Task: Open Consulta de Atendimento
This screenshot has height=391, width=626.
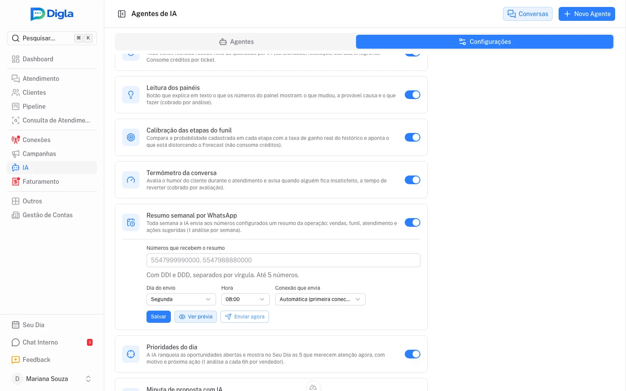Action: (x=52, y=120)
